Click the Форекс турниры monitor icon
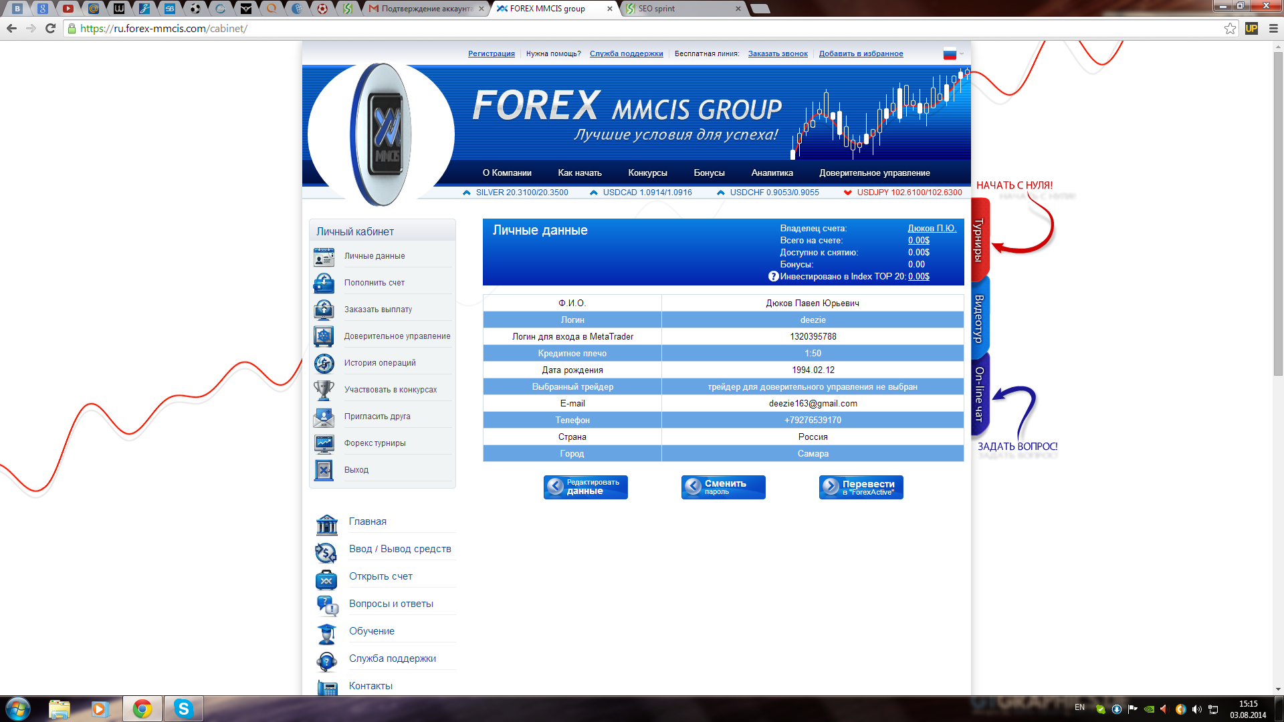 pos(324,444)
